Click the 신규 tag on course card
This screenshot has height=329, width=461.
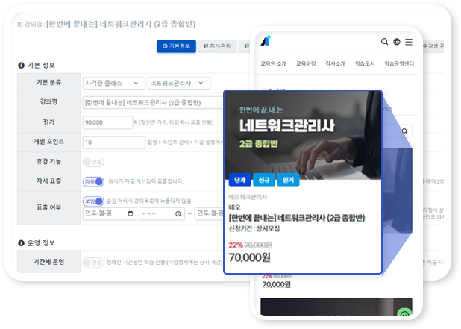tap(264, 180)
